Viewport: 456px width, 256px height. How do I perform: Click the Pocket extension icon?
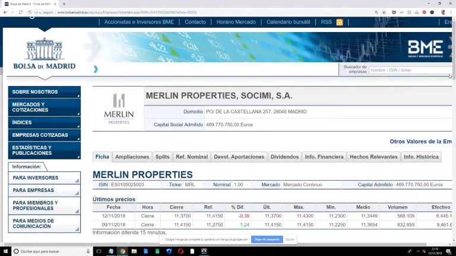coord(394,12)
